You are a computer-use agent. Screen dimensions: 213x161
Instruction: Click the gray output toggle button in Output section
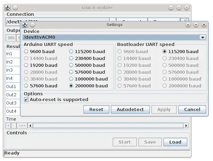point(11,38)
